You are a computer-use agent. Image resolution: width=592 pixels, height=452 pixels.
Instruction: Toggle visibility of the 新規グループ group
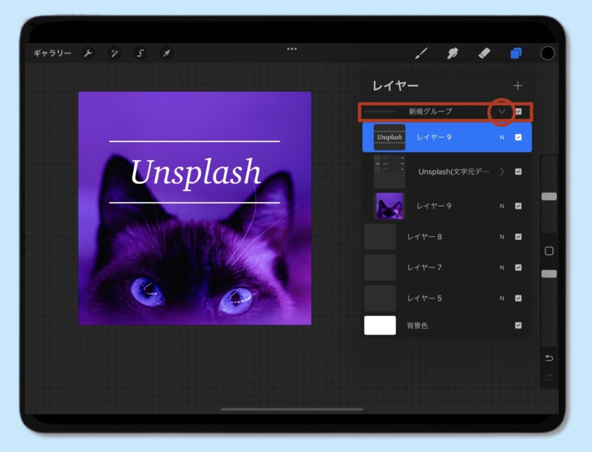[519, 112]
